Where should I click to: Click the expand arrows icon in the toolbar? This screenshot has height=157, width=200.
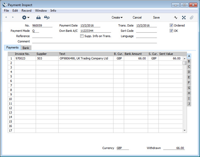pos(184,17)
